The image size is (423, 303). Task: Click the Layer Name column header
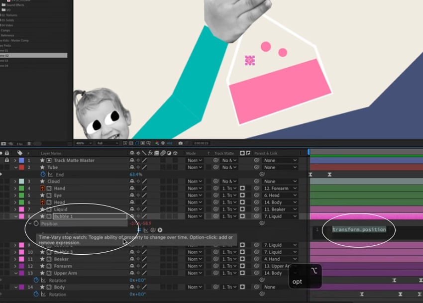click(51, 153)
